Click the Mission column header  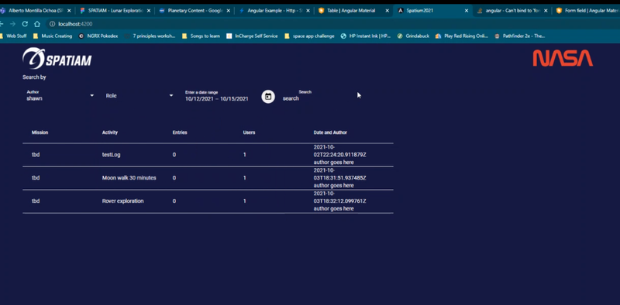40,132
